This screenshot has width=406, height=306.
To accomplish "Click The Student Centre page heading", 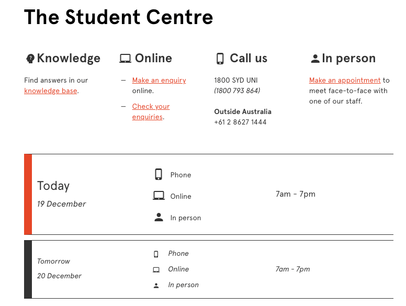I will tap(119, 17).
